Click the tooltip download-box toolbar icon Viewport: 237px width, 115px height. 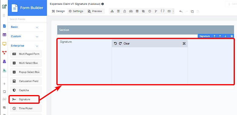click(118, 11)
